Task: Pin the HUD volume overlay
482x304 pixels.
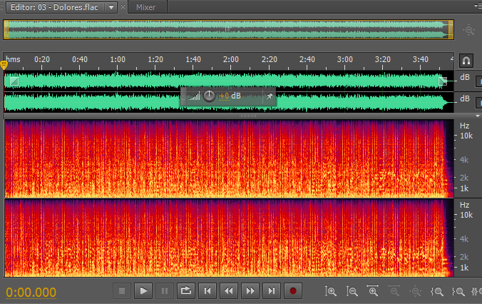Action: [270, 96]
